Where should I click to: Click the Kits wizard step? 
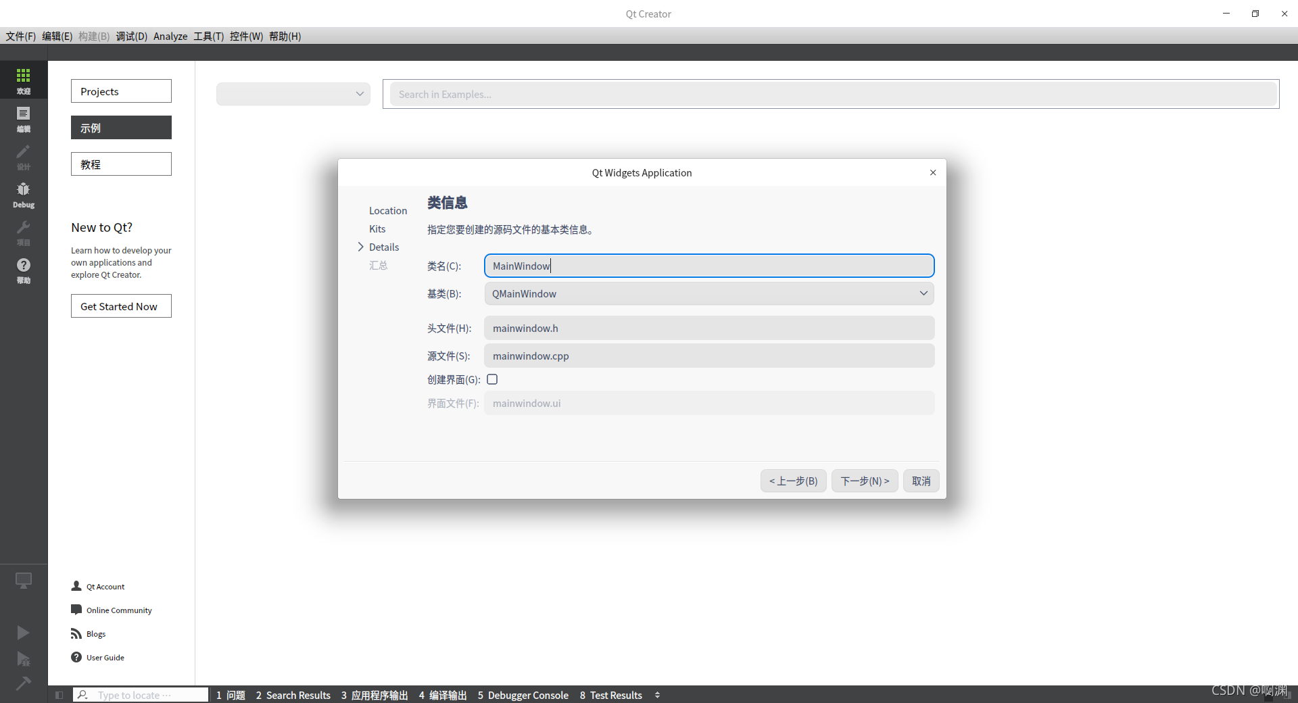pyautogui.click(x=377, y=228)
